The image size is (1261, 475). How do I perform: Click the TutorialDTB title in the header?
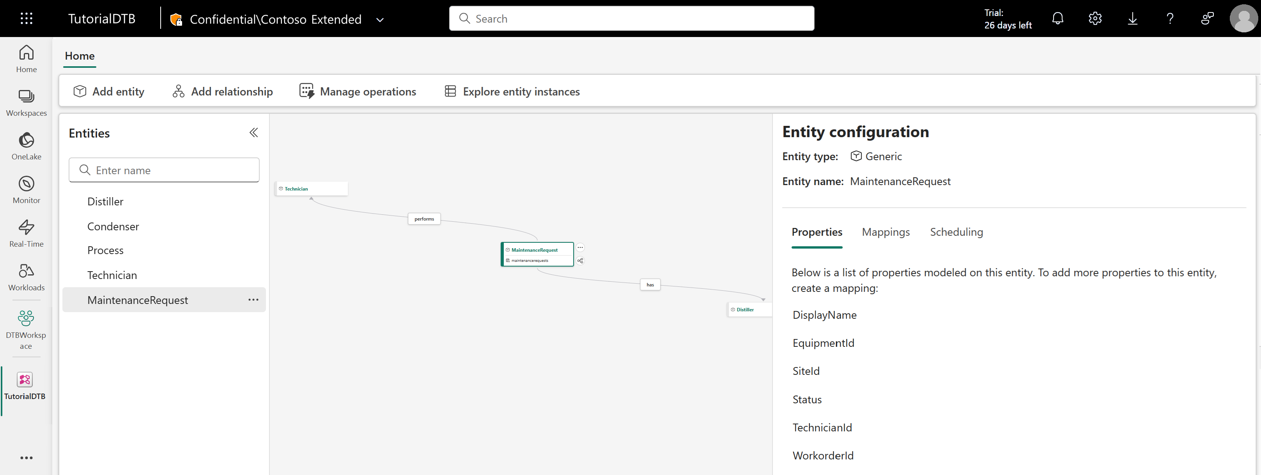101,19
